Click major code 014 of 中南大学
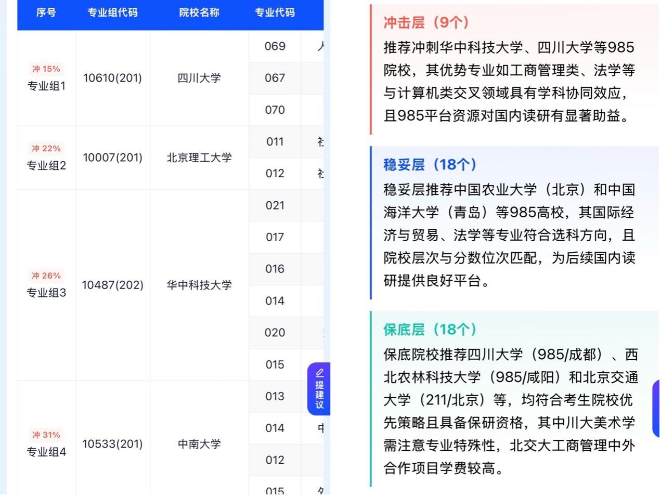 (x=275, y=428)
